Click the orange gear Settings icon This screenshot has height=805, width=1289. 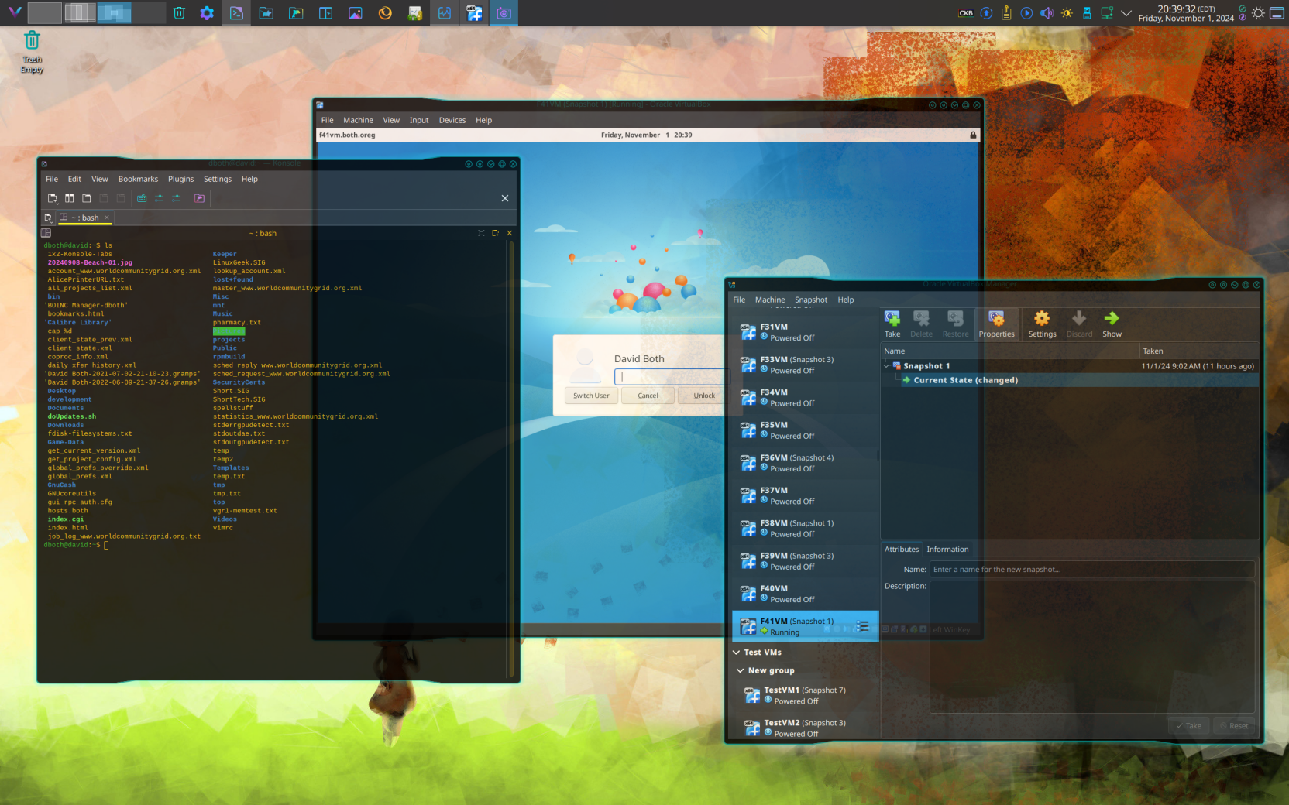(1042, 324)
